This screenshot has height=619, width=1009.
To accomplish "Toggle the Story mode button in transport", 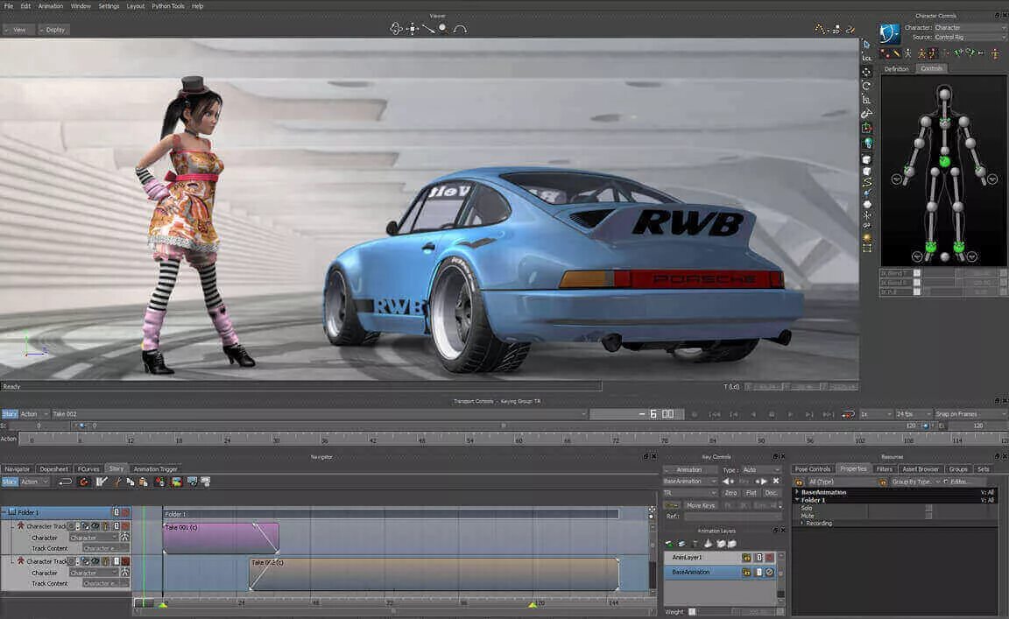I will coord(10,414).
